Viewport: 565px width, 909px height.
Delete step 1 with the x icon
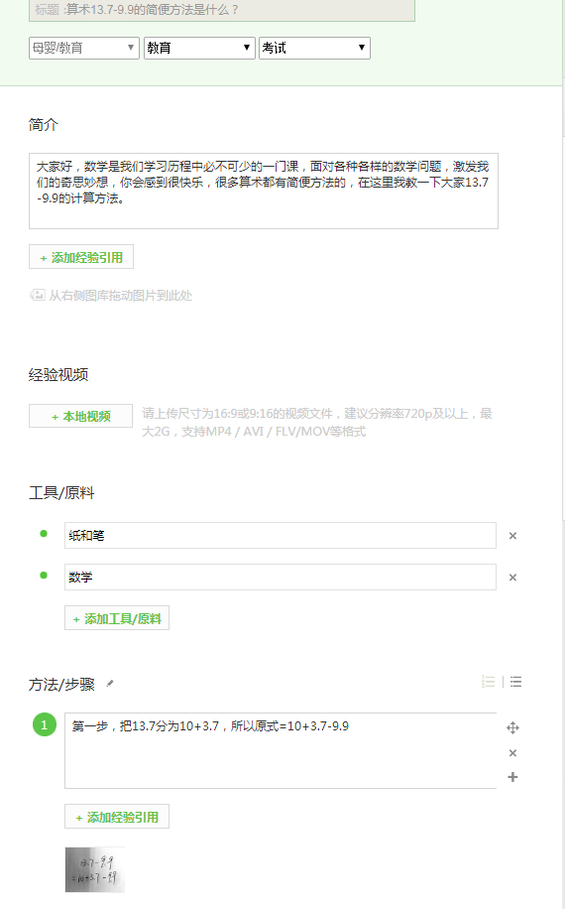click(x=512, y=753)
